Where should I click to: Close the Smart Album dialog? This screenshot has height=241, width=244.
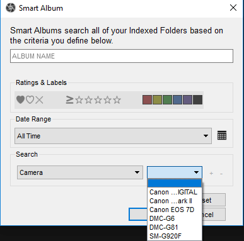click(233, 8)
